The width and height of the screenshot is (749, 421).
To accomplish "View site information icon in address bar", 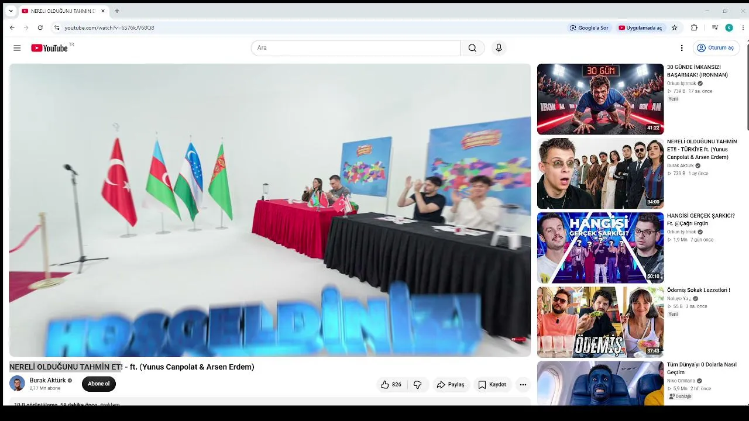I will tap(57, 27).
